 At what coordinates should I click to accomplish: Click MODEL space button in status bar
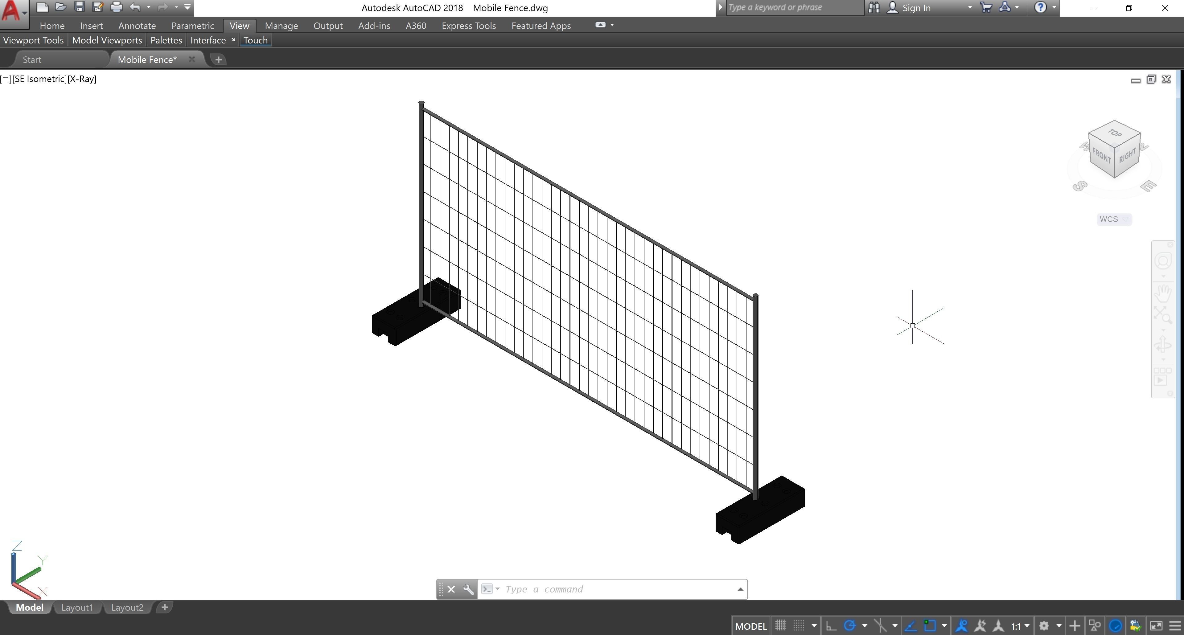click(x=751, y=626)
